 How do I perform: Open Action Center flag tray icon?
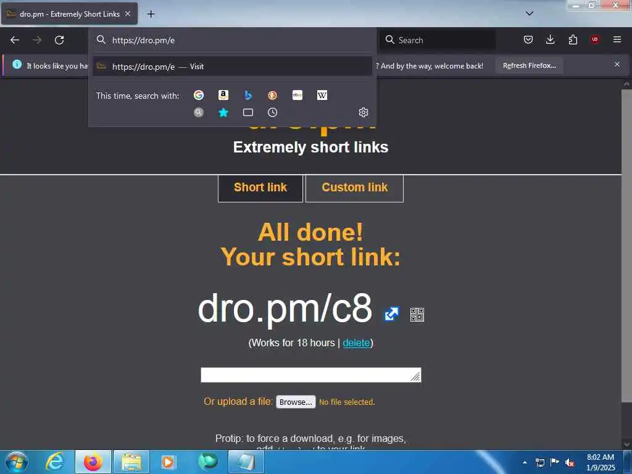click(555, 462)
